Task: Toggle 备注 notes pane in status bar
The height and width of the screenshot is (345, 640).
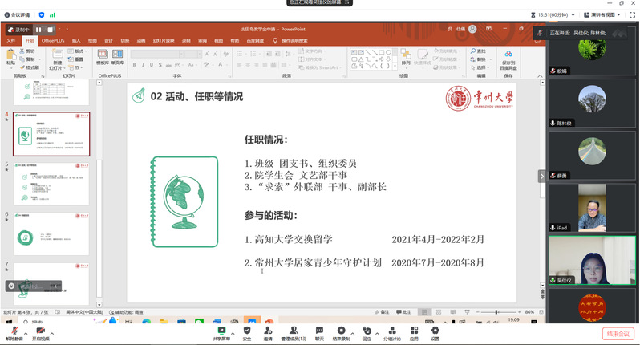Action: point(383,312)
